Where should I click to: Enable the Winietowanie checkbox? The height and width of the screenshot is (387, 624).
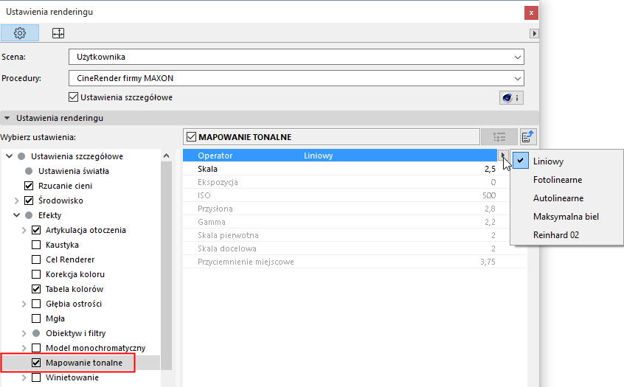(x=36, y=377)
